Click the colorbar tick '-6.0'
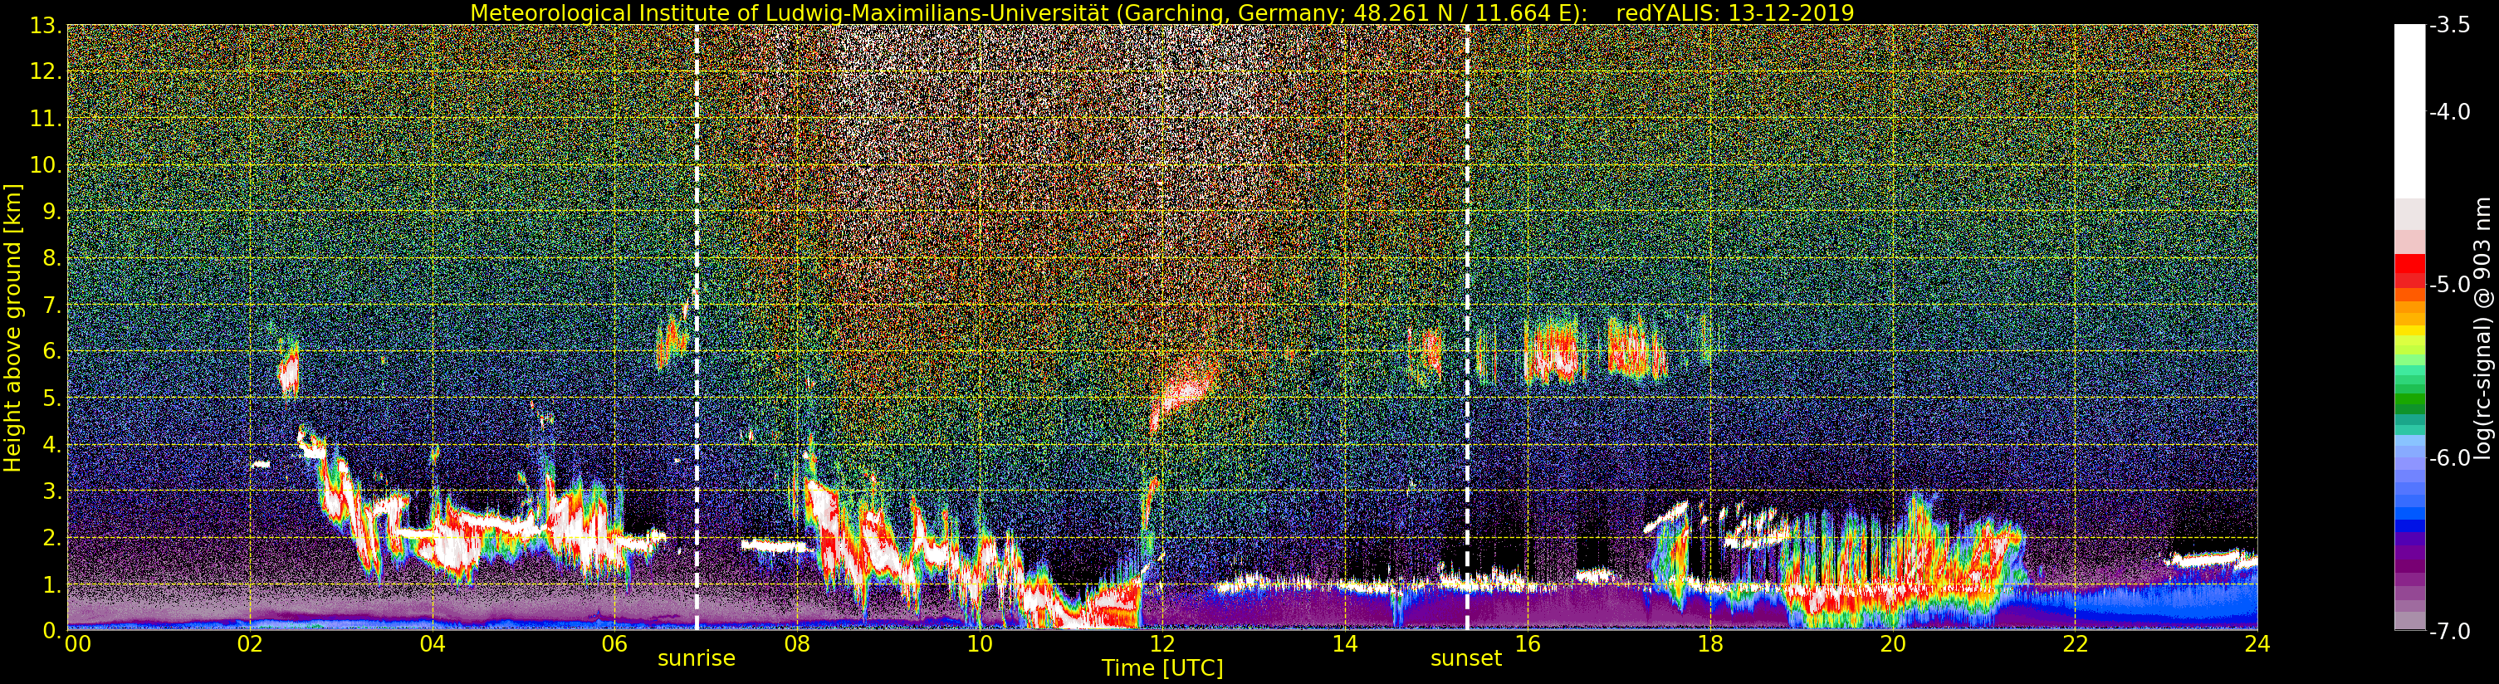 [2451, 457]
